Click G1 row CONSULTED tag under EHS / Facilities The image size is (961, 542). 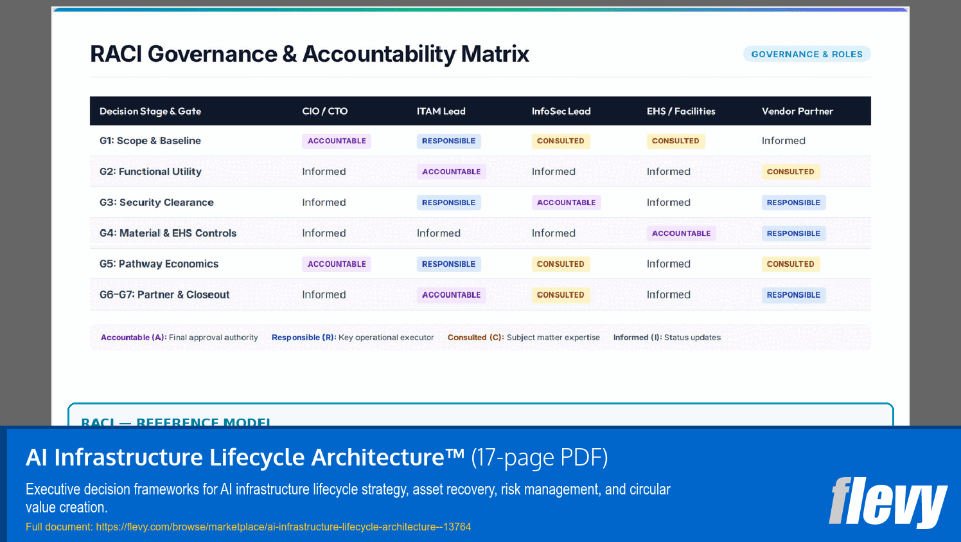[676, 141]
